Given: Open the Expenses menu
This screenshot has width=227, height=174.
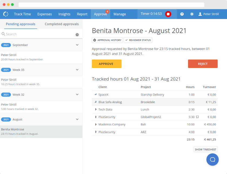Looking at the screenshot, I should pos(44,14).
